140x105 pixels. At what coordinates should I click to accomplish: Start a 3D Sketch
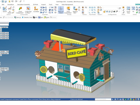coord(10,10)
